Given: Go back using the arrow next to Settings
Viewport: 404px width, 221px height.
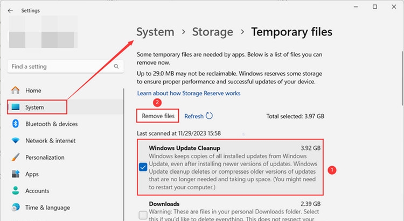Looking at the screenshot, I should click(x=10, y=11).
